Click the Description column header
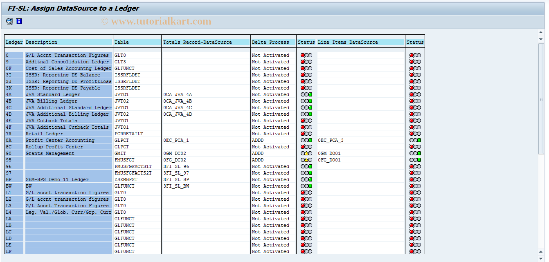 [x=68, y=42]
